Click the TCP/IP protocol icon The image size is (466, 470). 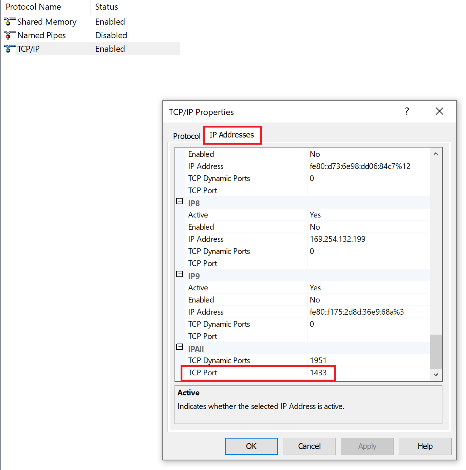[x=10, y=49]
